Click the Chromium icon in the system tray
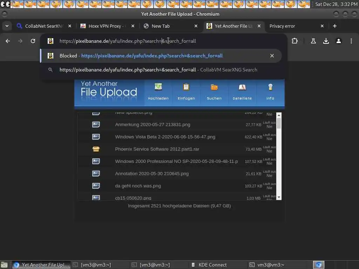This screenshot has height=269, width=359. (319, 265)
